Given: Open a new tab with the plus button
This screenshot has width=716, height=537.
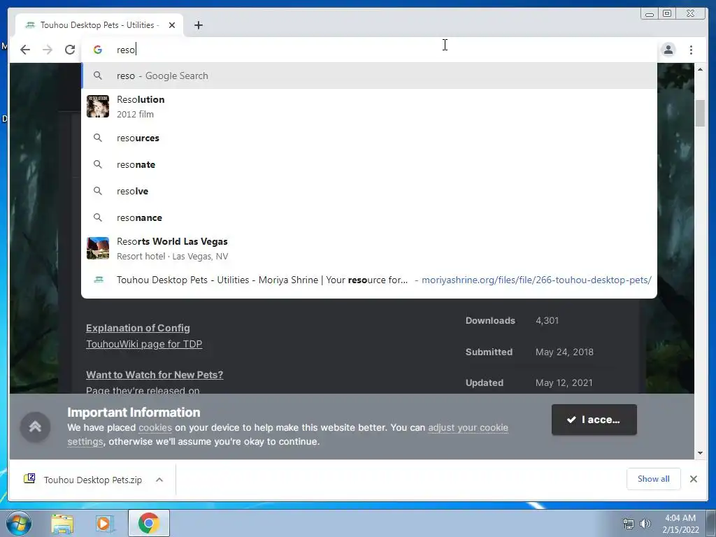Looking at the screenshot, I should pos(198,25).
